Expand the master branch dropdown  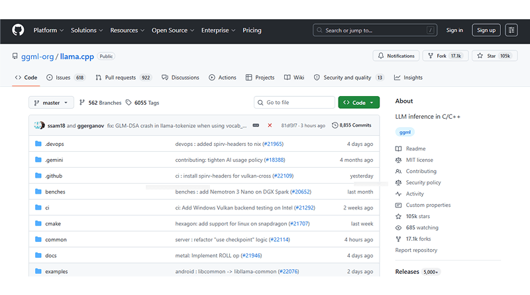(x=51, y=103)
